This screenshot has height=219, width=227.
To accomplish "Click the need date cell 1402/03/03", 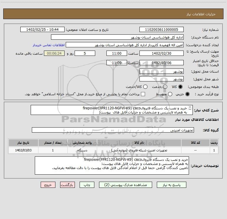I will 23,150.
